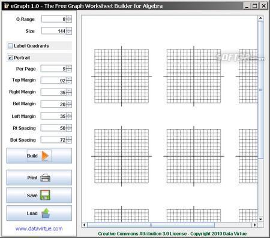Click the horizontal scrollbar thumb
Viewport: 270px width, 238px height.
click(x=151, y=225)
